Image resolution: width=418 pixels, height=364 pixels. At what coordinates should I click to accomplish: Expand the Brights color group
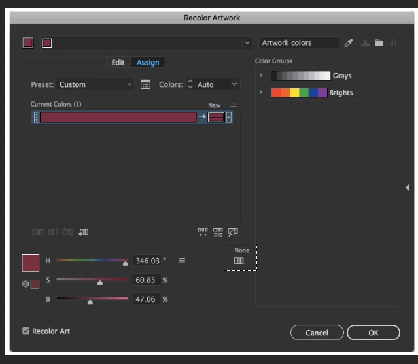click(x=261, y=92)
